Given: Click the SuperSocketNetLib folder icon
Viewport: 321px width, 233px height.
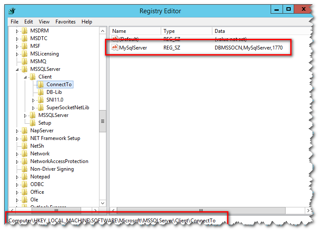Looking at the screenshot, I should (41, 108).
